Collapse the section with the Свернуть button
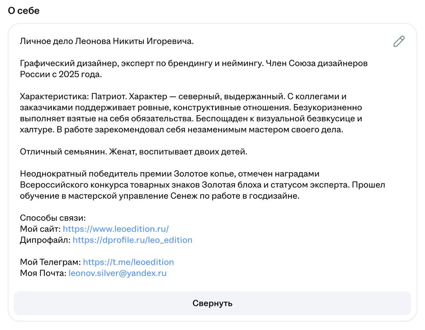Viewport: 425px width, 330px height. click(212, 303)
